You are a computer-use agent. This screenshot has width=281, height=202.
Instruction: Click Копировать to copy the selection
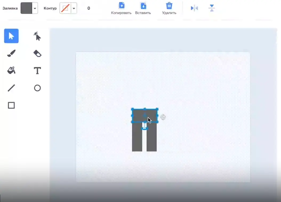click(121, 8)
